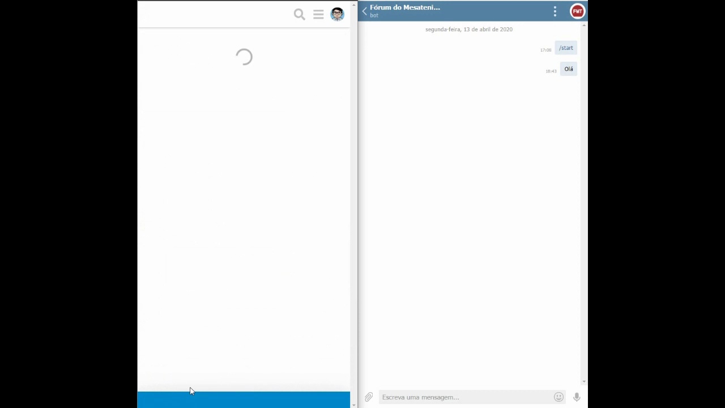Click the red FMT bot avatar
Viewport: 725px width, 408px height.
click(577, 11)
